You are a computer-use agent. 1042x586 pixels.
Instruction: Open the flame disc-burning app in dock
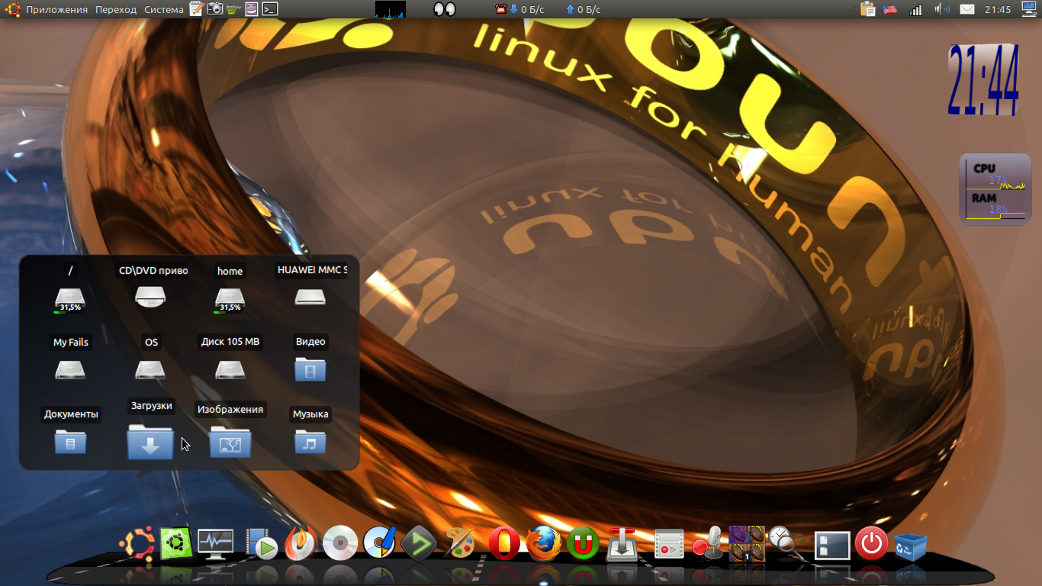pos(300,544)
